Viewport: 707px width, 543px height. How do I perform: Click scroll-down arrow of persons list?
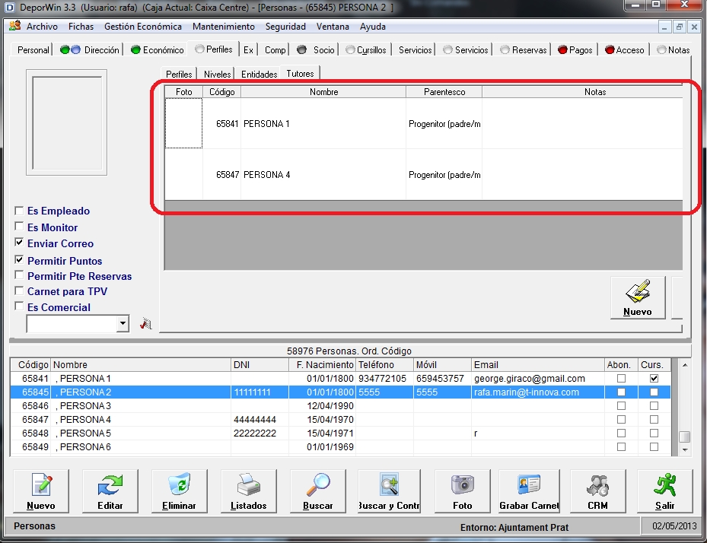pyautogui.click(x=685, y=449)
